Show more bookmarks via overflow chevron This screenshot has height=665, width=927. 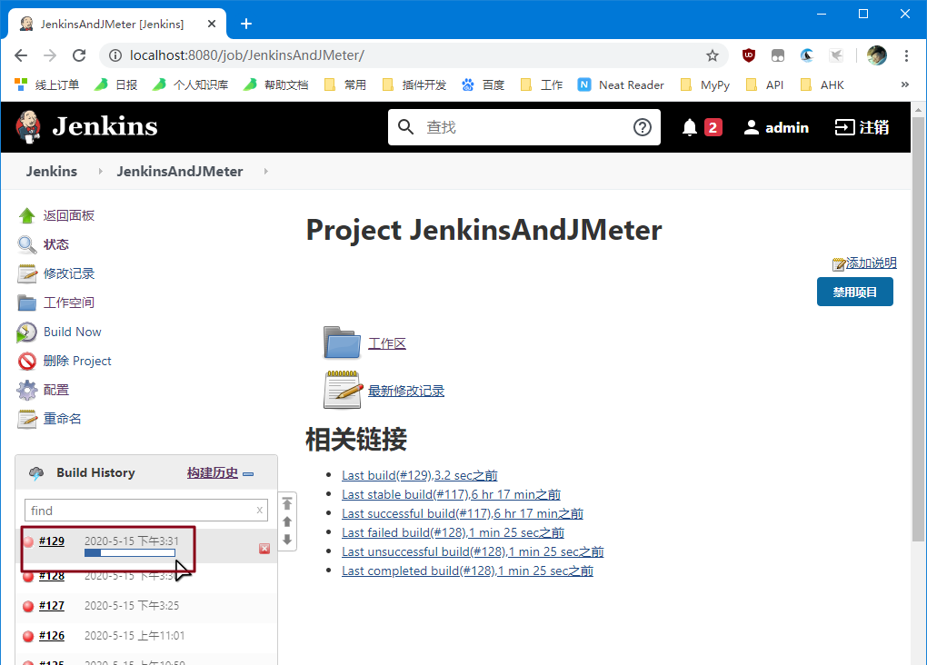pos(904,84)
